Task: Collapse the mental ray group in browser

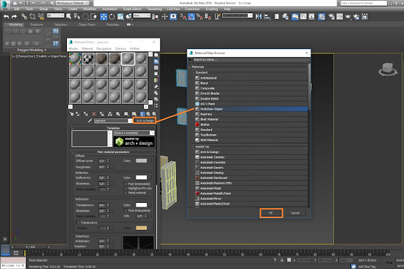Action: point(194,146)
